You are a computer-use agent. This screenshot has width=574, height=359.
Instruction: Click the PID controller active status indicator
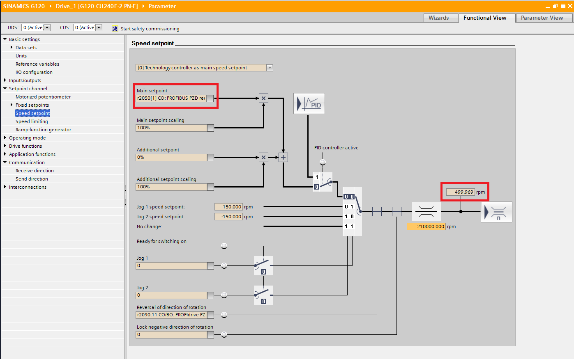pyautogui.click(x=323, y=162)
